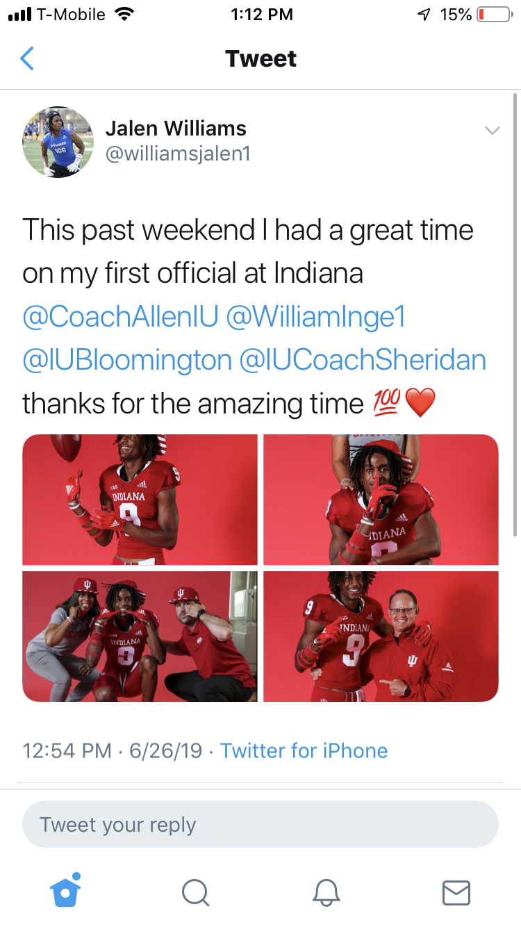Image resolution: width=521 pixels, height=927 pixels.
Task: Open the Notifications bell tab
Action: (326, 892)
